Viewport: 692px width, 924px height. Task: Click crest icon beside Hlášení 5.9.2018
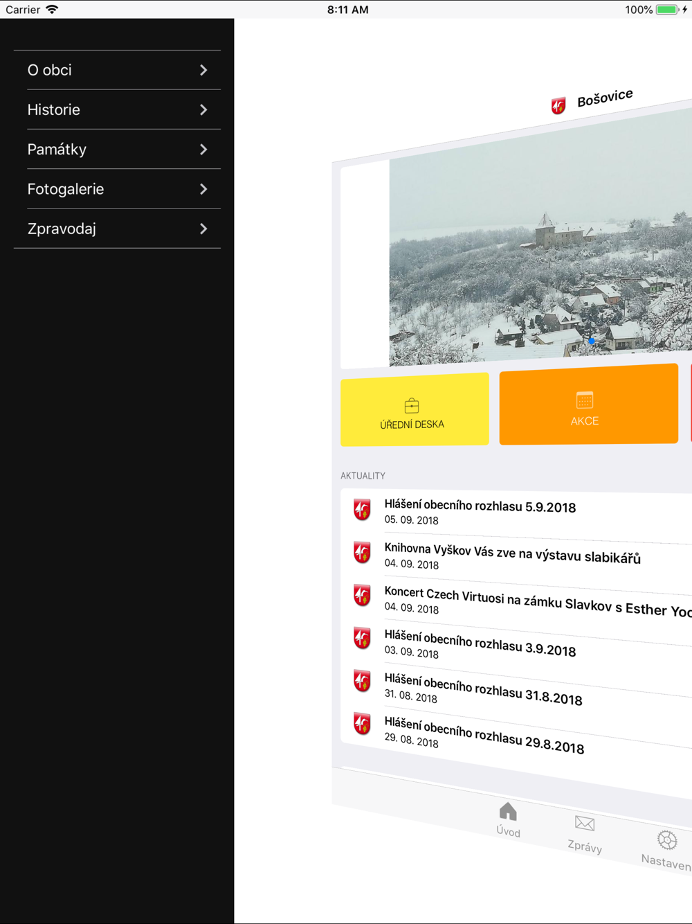(362, 510)
